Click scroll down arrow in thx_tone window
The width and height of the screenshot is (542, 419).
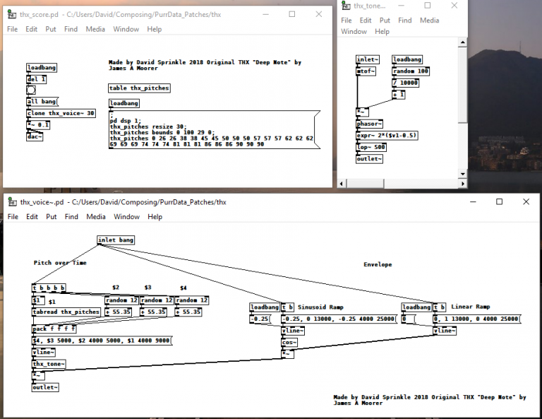point(462,174)
